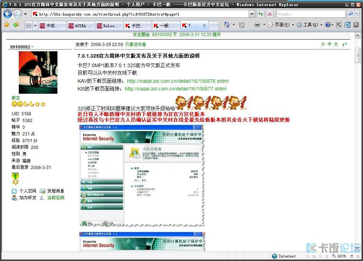The width and height of the screenshot is (363, 261).
Task: Click the vertical scrollbar thumb
Action: tap(358, 55)
